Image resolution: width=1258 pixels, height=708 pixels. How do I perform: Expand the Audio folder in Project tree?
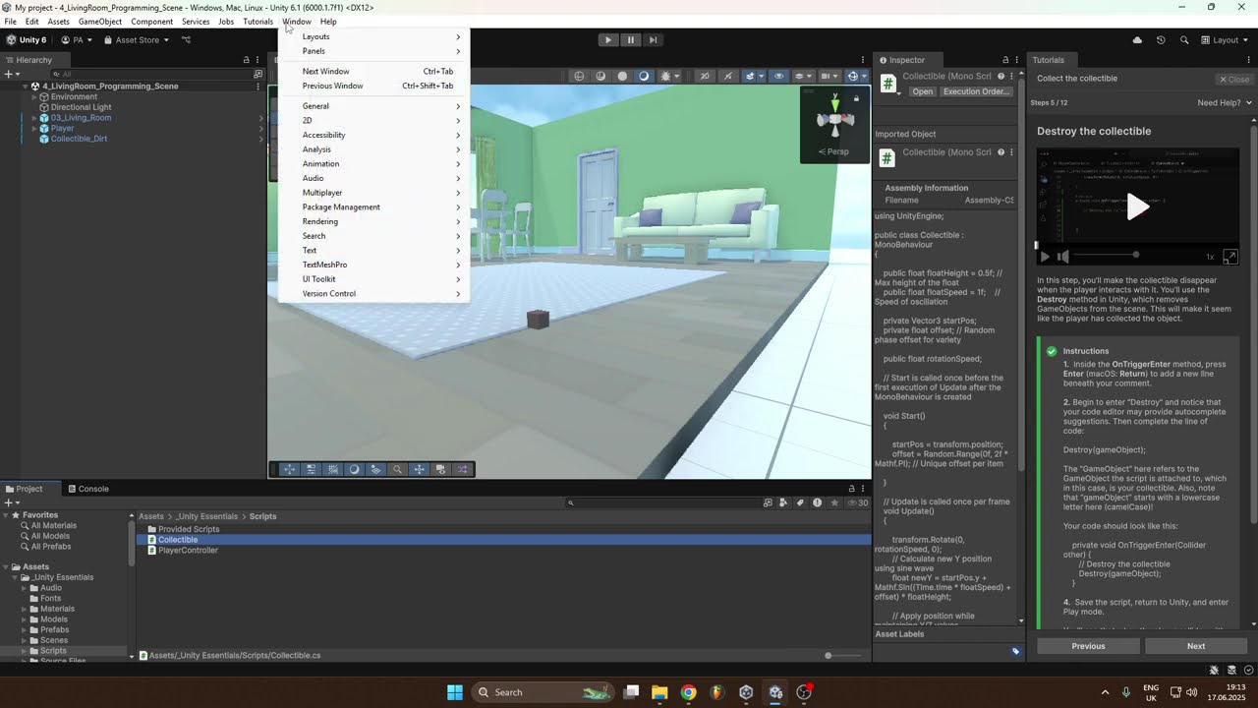[x=25, y=588]
